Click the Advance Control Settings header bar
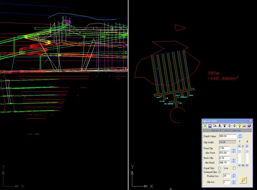Viewport: 257px width, 190px height. tap(227, 131)
